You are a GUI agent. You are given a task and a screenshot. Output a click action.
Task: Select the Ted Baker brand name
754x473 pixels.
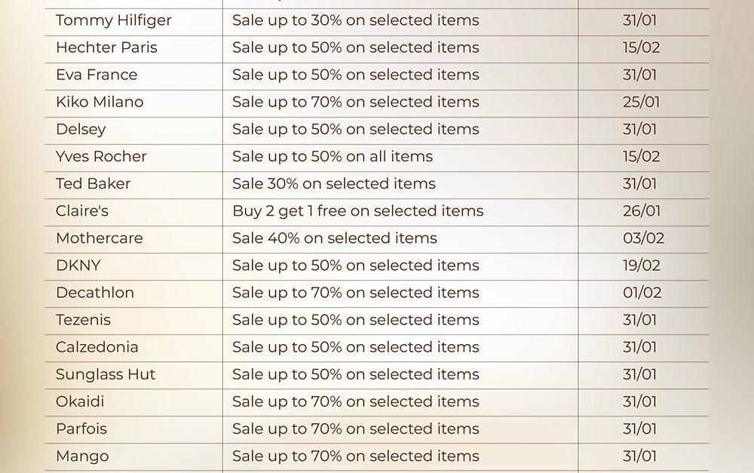(x=93, y=183)
